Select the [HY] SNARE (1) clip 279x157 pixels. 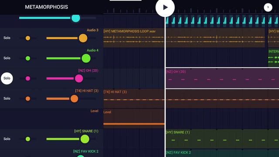(x=222, y=139)
